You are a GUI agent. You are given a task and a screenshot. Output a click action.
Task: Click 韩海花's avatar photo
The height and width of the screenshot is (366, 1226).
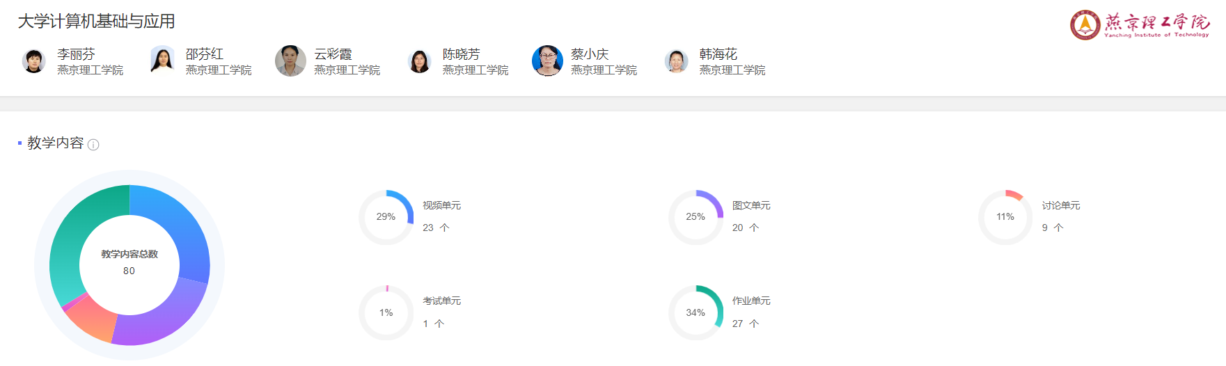pos(676,61)
